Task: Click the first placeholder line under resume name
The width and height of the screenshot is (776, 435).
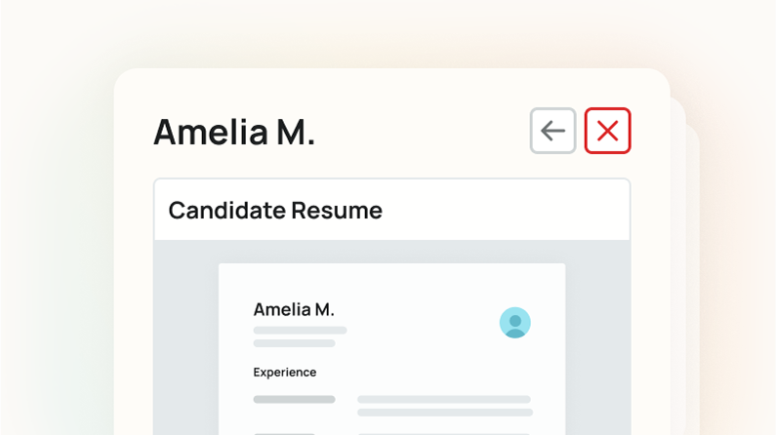Action: coord(300,331)
